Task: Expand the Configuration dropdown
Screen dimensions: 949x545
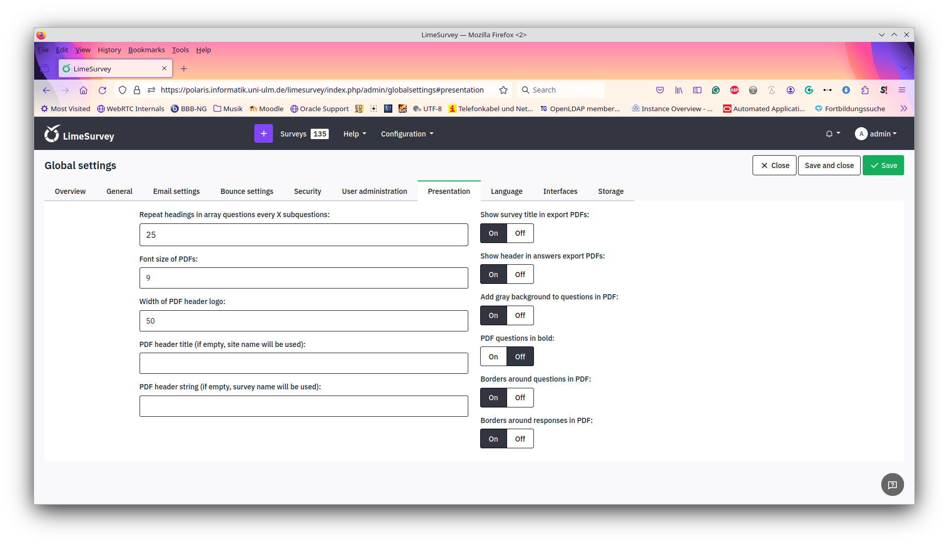Action: (407, 134)
